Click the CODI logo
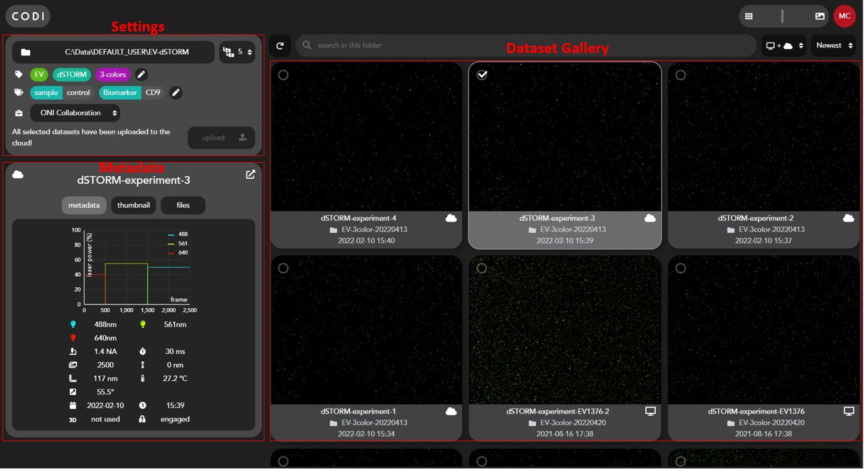Screen dimensions: 864x469 pos(28,16)
